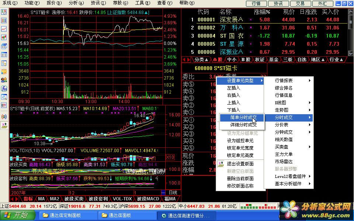Open the 工具(E) menu
Screen dimensions: 354x221
pos(142,3)
